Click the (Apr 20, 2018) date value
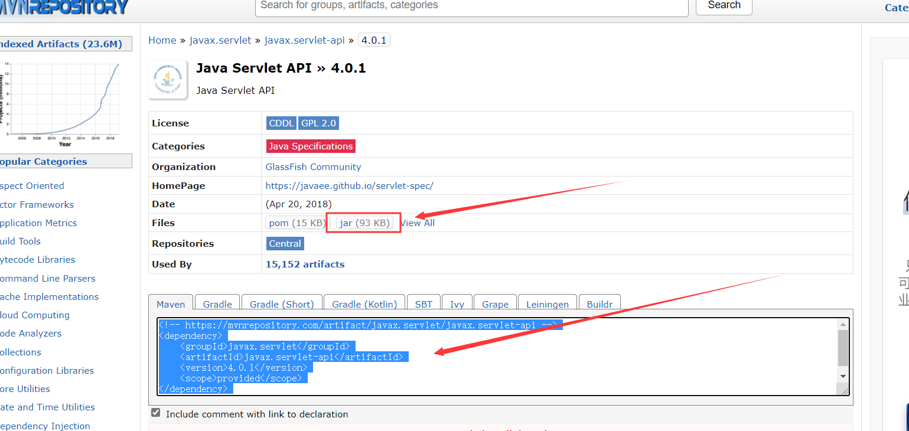The height and width of the screenshot is (431, 909). [x=299, y=204]
